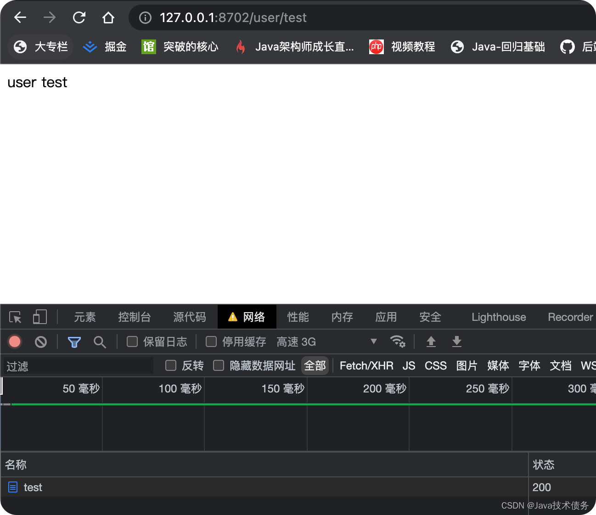Open the Lighthouse panel
596x515 pixels.
(499, 317)
